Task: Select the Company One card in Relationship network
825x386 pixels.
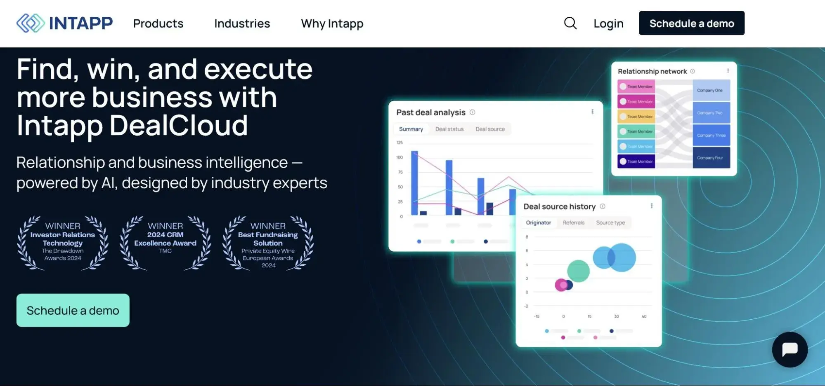Action: click(x=711, y=90)
